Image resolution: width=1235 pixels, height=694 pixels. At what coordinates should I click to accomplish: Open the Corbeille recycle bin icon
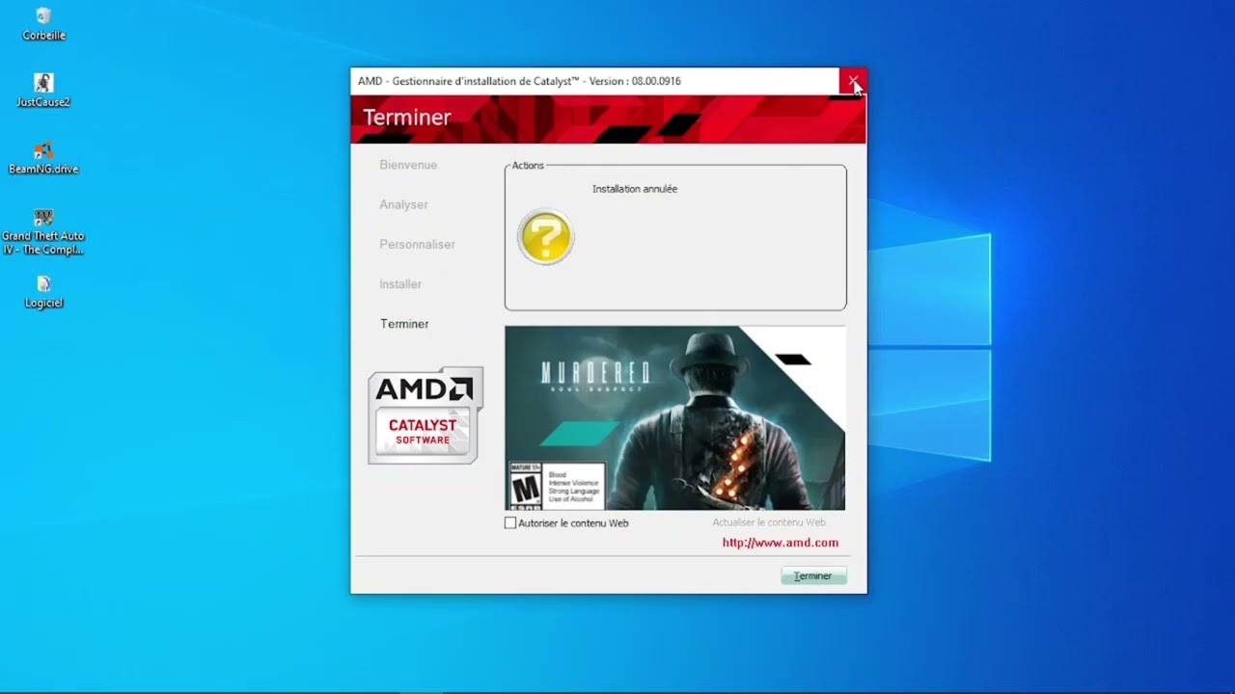tap(43, 24)
